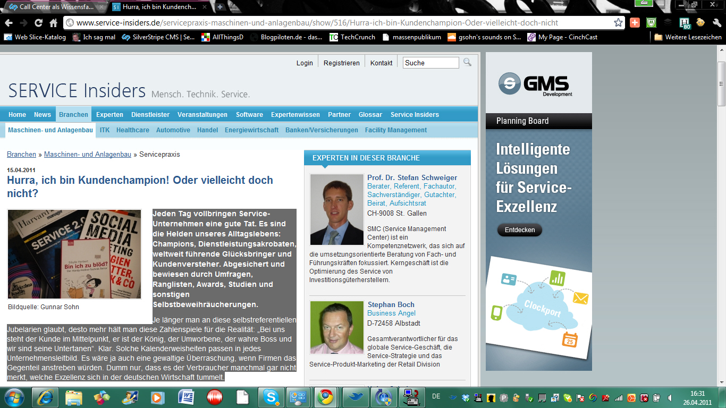Open Microsoft Word from the taskbar
The image size is (726, 408).
(x=187, y=397)
